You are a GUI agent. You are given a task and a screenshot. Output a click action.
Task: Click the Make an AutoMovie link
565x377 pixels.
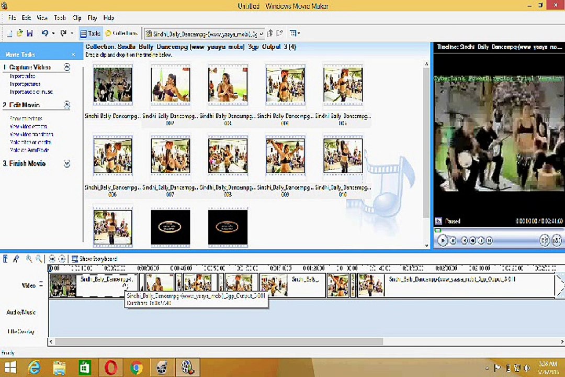click(29, 150)
